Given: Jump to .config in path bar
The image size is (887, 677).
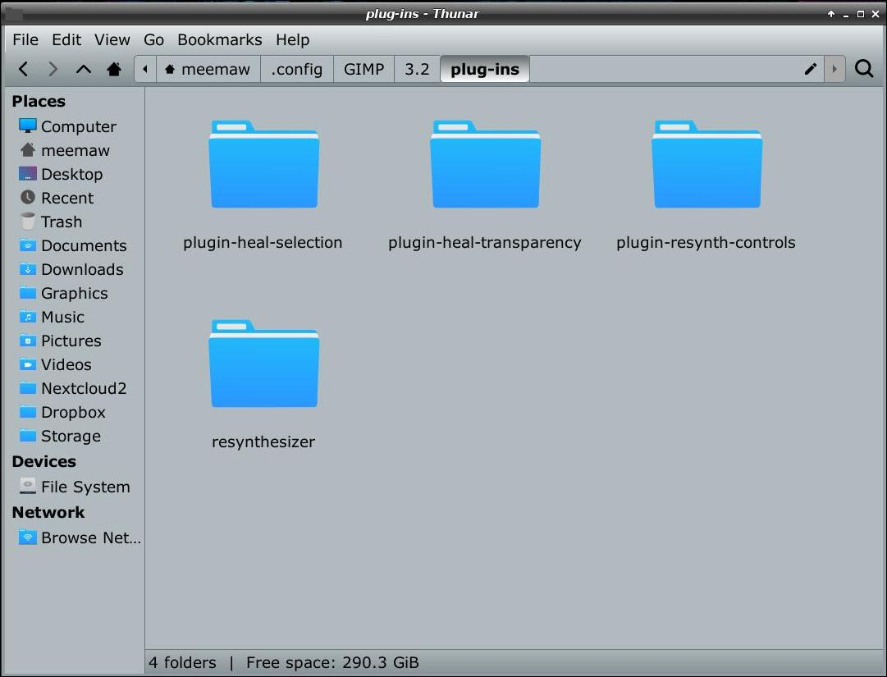Looking at the screenshot, I should point(296,69).
